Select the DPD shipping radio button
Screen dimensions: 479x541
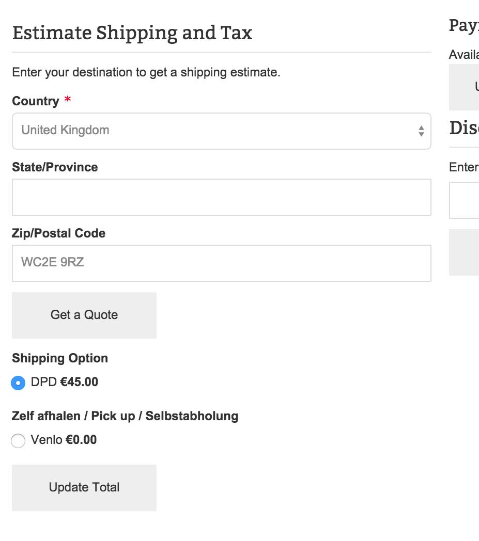tap(18, 383)
